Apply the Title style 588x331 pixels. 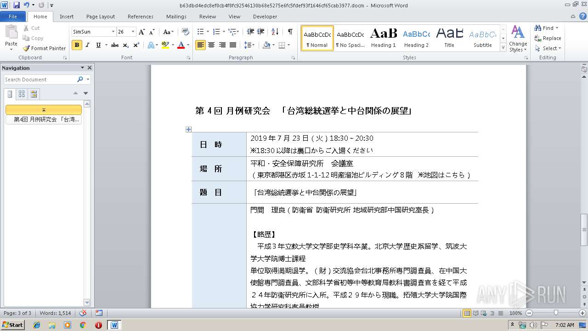pyautogui.click(x=449, y=38)
